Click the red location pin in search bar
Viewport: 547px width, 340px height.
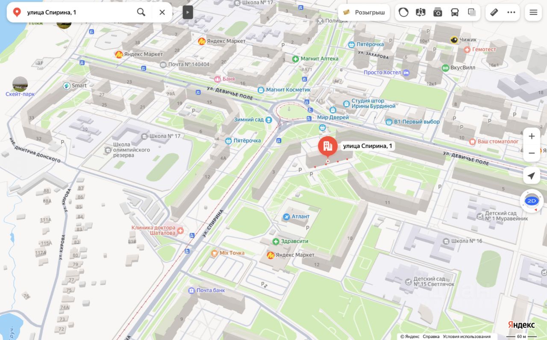[17, 12]
